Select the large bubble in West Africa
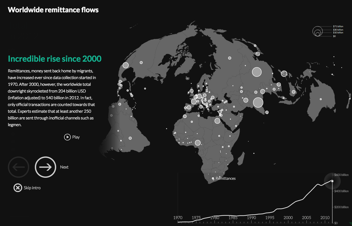This screenshot has height=226, width=352. click(x=197, y=143)
